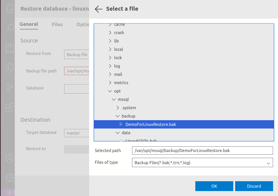Open the Manage gear icon
This screenshot has width=278, height=196.
pos(9,177)
